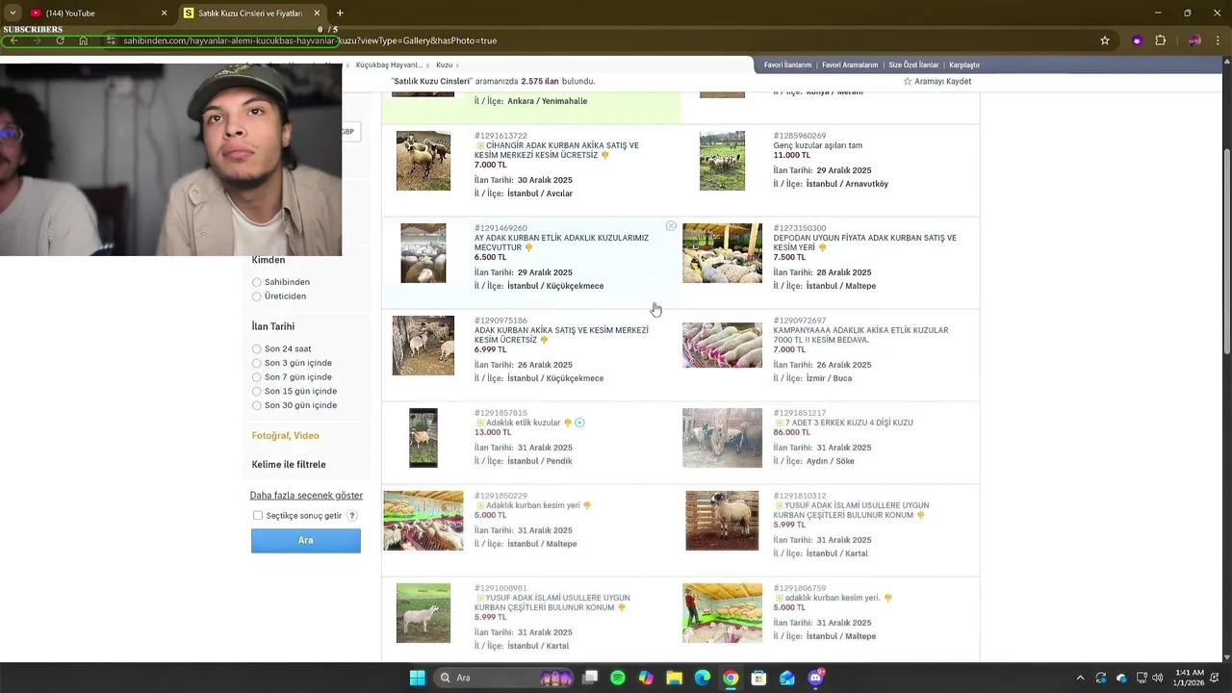Save search via Aramayı Kaydet
1232x693 pixels.
[x=937, y=82]
